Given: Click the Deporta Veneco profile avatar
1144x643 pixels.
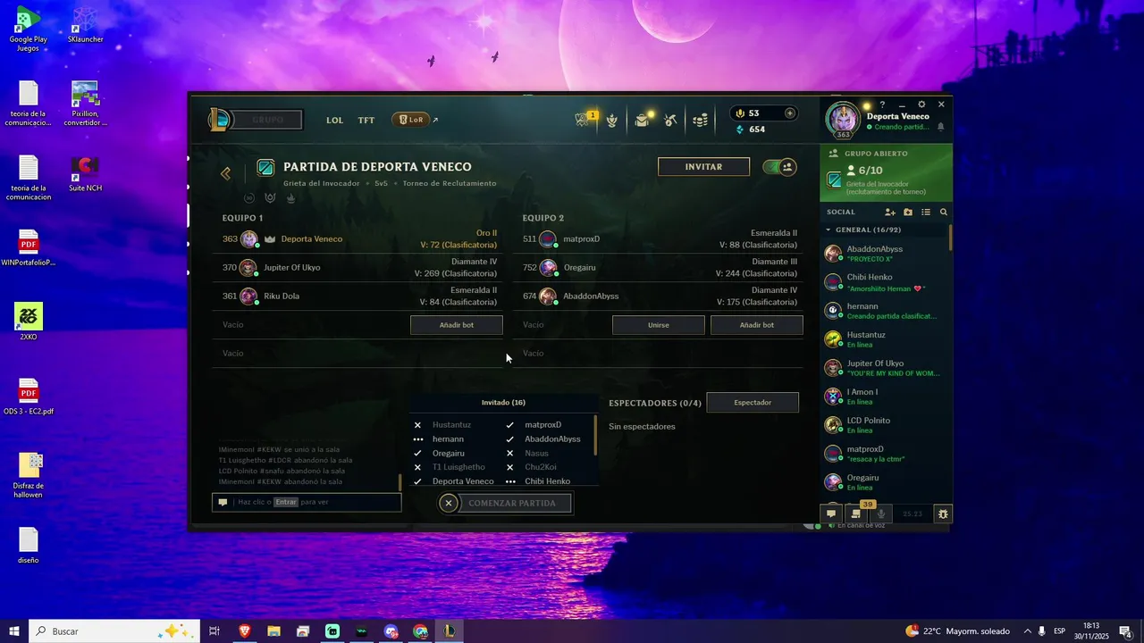Looking at the screenshot, I should coord(842,121).
